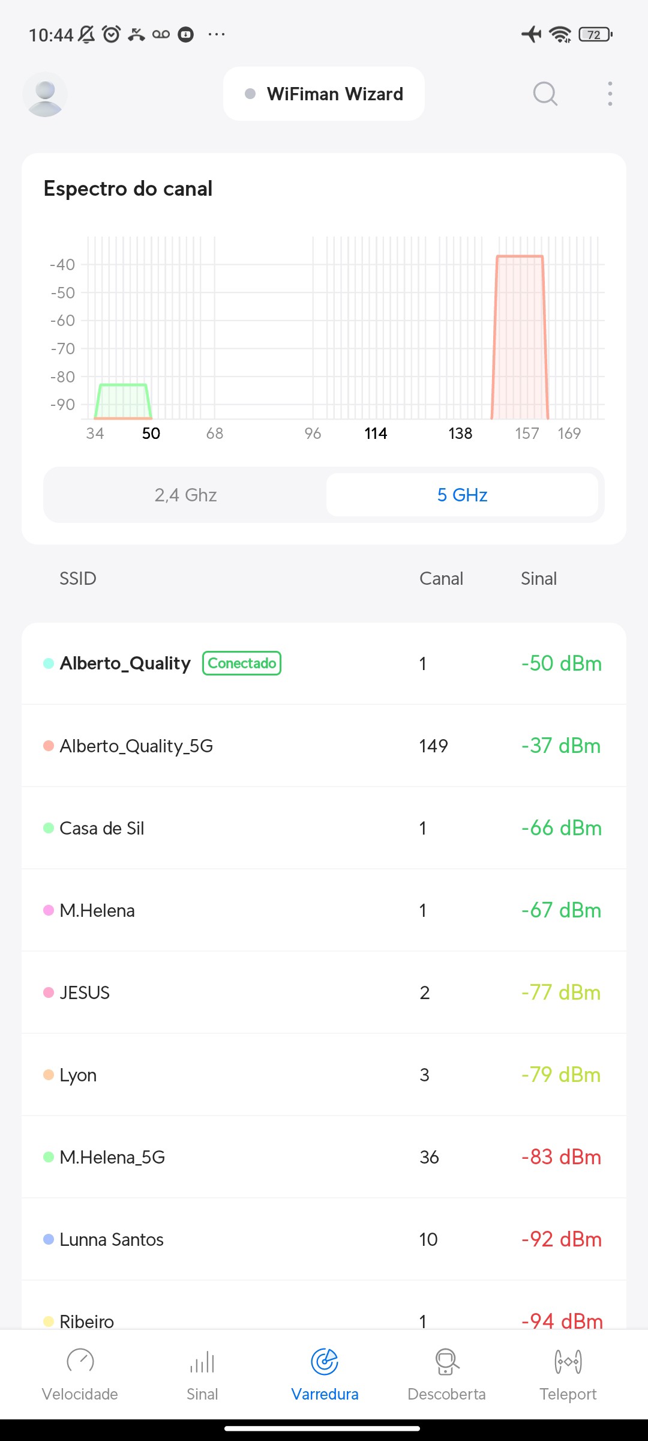Click the pink channel 149 spectrum block
The height and width of the screenshot is (1441, 648).
tap(520, 336)
